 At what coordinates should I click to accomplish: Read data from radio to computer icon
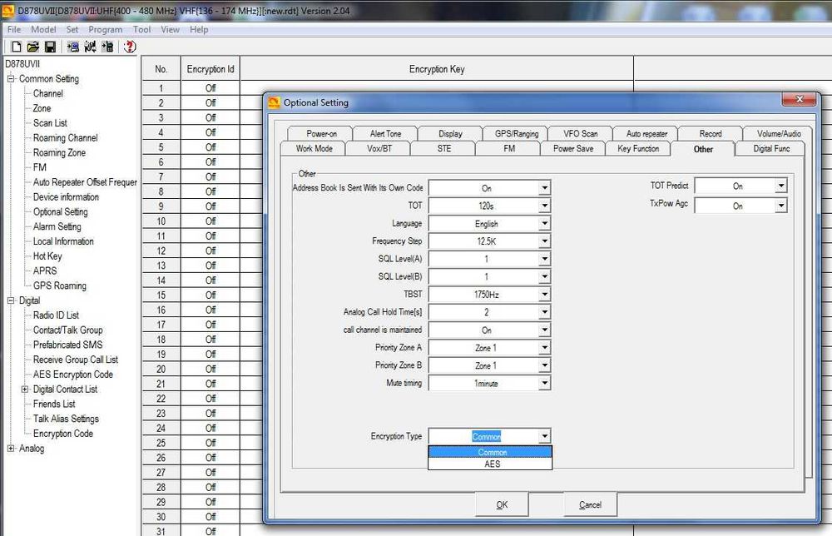72,47
